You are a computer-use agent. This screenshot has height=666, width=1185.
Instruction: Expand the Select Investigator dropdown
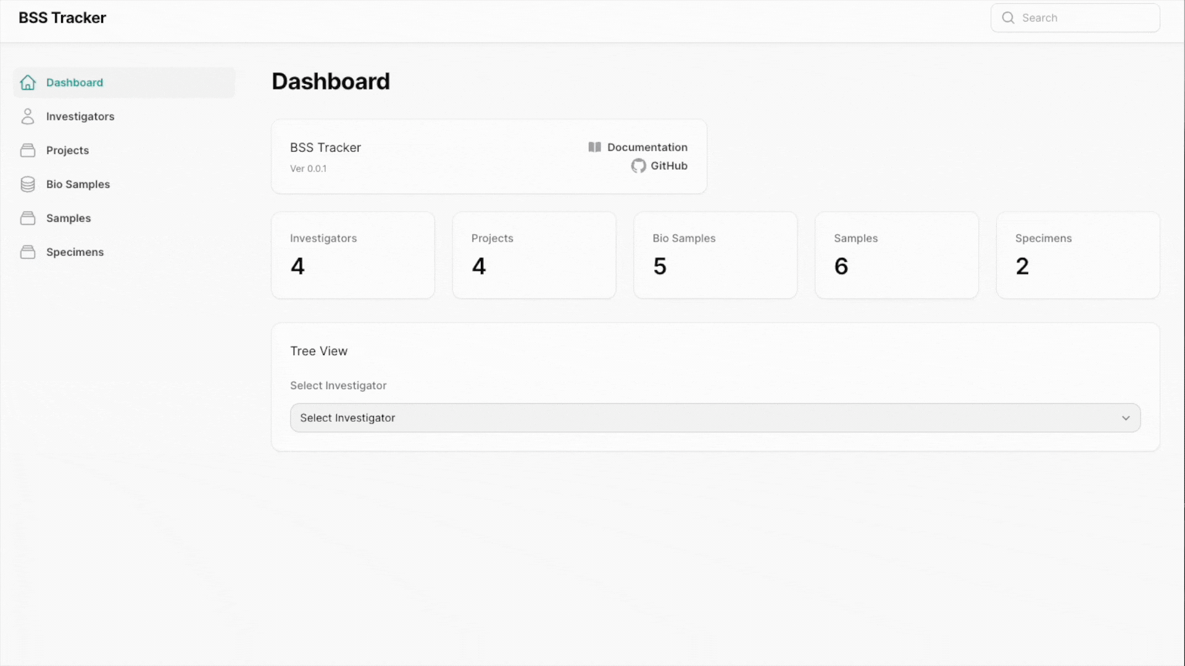tap(715, 417)
